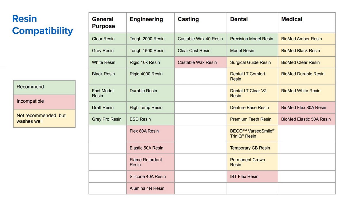This screenshot has height=207, width=345.
Task: Click the red Incompatible legend swatch
Action: [44, 101]
